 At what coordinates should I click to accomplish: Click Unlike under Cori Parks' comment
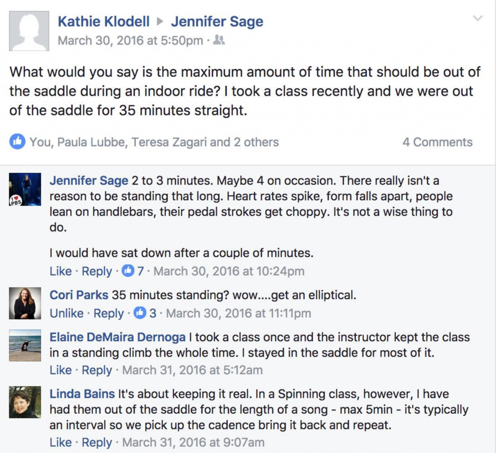[67, 313]
